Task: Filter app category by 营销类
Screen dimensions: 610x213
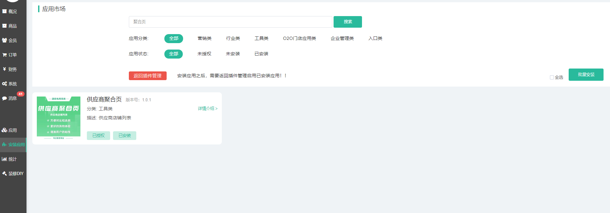Action: point(204,38)
